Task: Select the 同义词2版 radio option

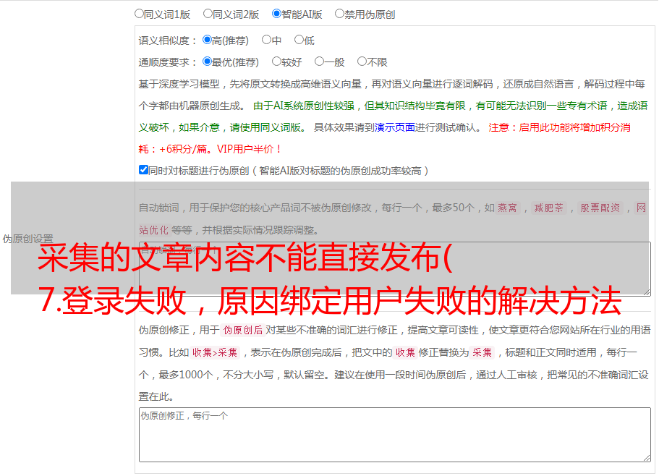Action: [x=208, y=14]
